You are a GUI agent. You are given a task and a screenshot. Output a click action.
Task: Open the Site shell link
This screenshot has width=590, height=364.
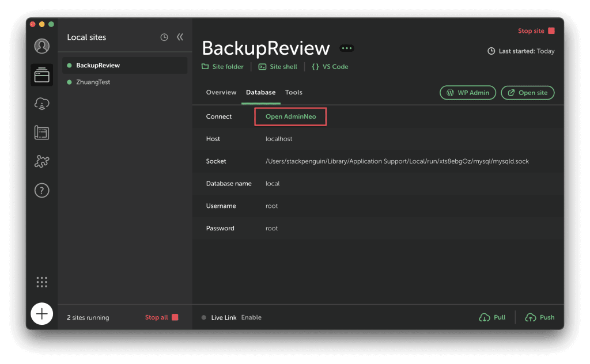pyautogui.click(x=278, y=67)
